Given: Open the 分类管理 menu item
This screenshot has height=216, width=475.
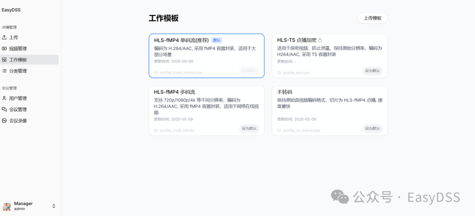Looking at the screenshot, I should [29, 71].
